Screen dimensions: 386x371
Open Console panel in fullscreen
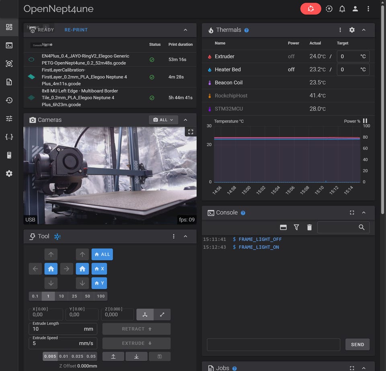352,213
